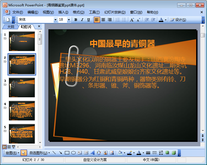207x165 pixels.
Task: Insert a vertical text box
Action: pyautogui.click(x=86, y=153)
